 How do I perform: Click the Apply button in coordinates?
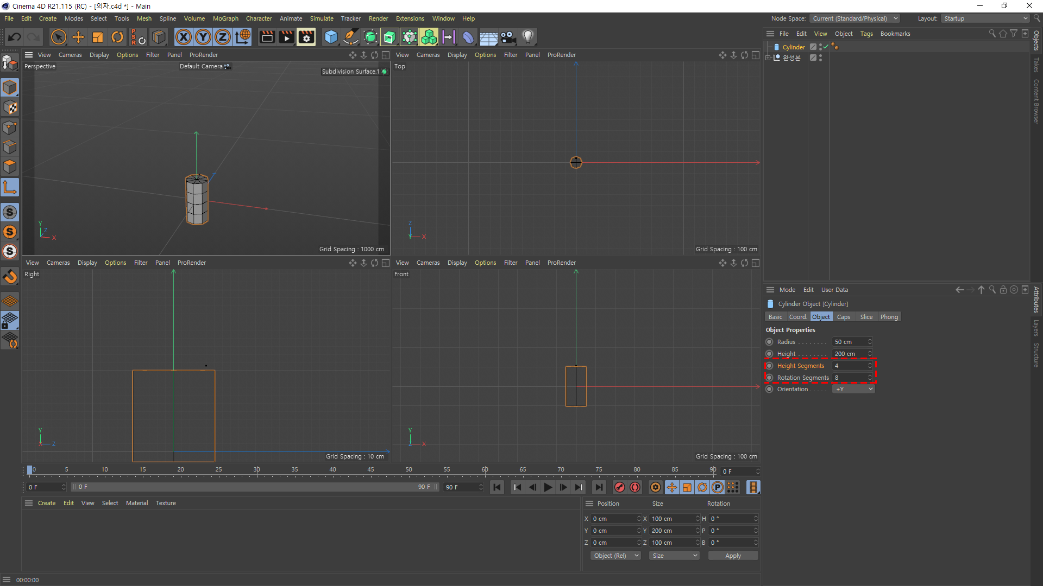[x=733, y=556]
